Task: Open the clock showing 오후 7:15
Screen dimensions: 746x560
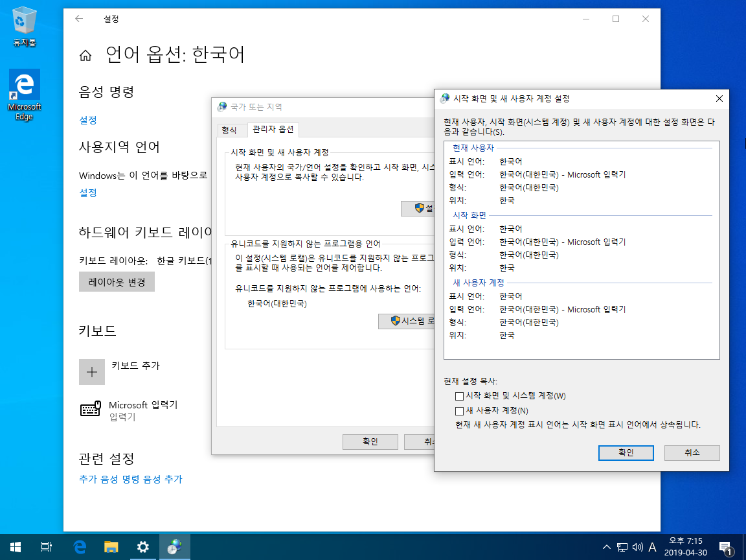Action: pyautogui.click(x=686, y=546)
